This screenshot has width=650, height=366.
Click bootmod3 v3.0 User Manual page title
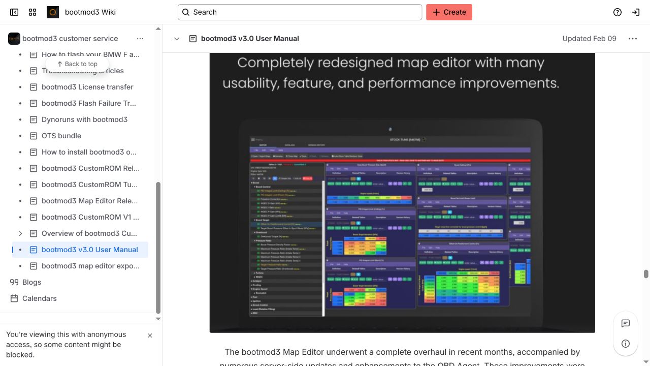point(250,39)
